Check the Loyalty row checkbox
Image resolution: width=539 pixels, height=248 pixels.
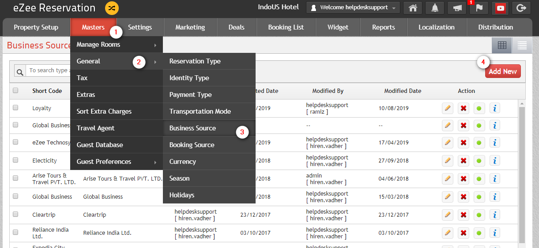point(15,108)
